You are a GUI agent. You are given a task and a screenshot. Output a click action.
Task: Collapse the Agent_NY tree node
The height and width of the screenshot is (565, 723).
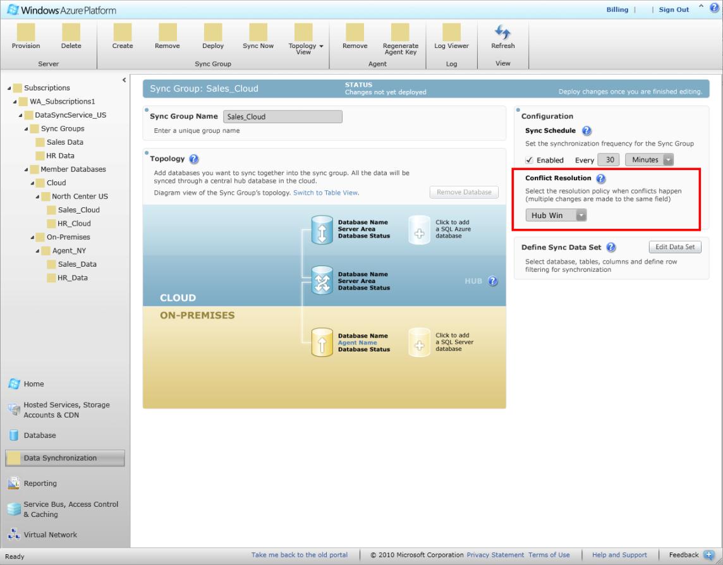coord(38,251)
